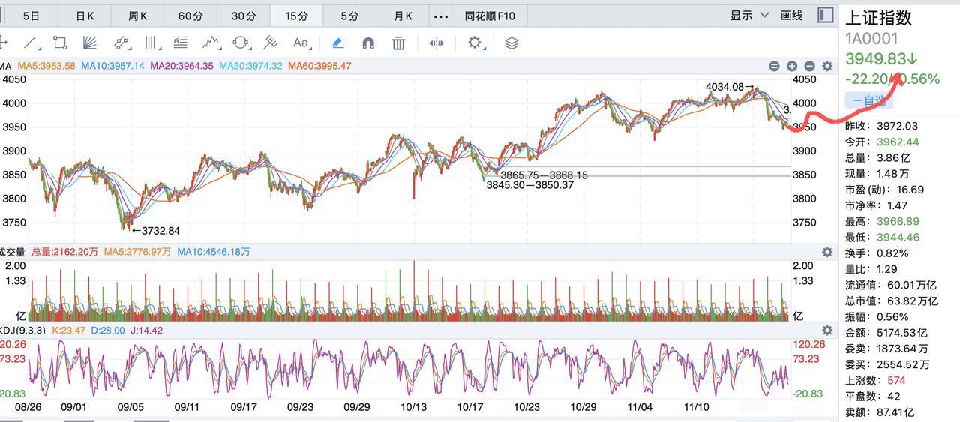Screen dimensions: 960x422
Task: Open KDJ panel gear settings
Action: [827, 330]
